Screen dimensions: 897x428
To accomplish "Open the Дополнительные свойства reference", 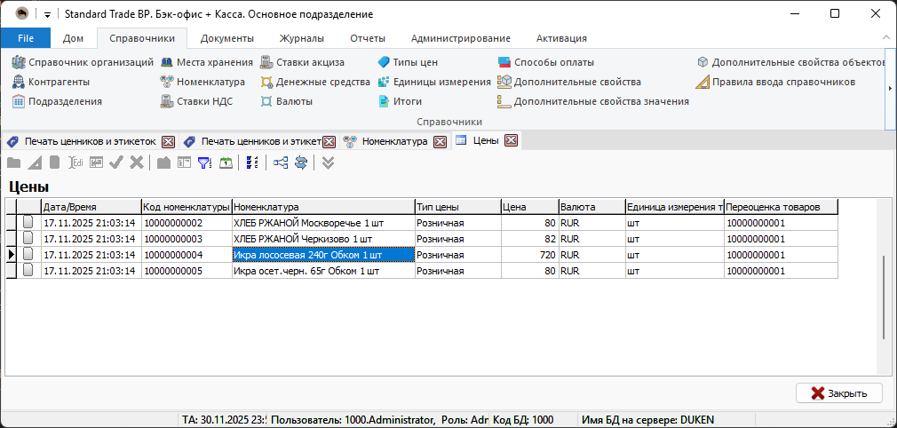I will click(569, 82).
